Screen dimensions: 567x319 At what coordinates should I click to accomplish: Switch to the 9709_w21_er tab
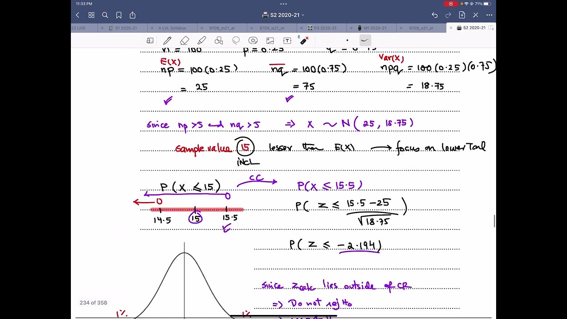tap(272, 28)
